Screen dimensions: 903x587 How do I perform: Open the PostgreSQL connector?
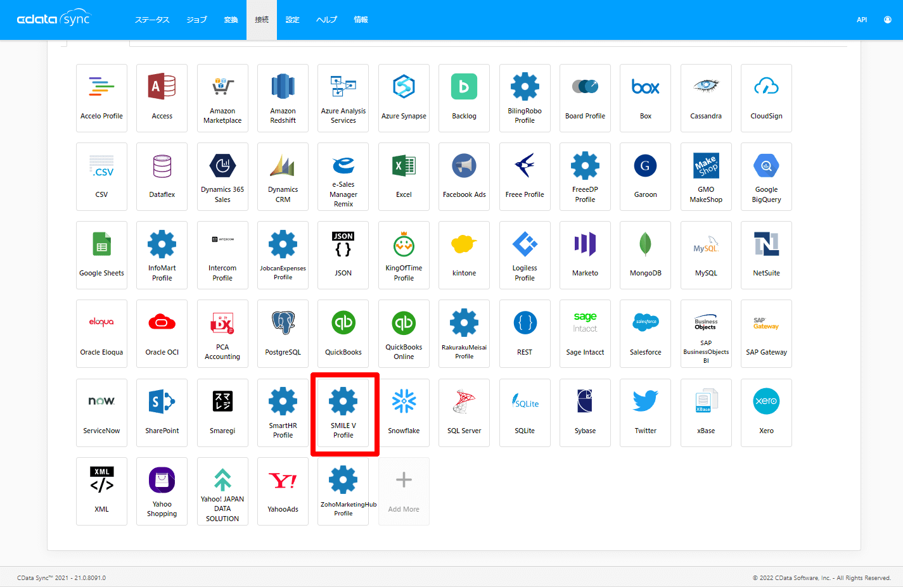pyautogui.click(x=283, y=334)
